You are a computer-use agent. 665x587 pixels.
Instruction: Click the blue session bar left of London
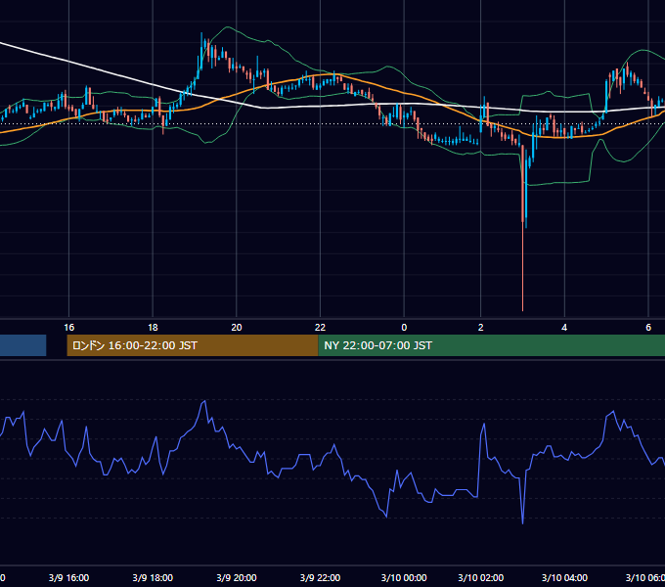(22, 345)
